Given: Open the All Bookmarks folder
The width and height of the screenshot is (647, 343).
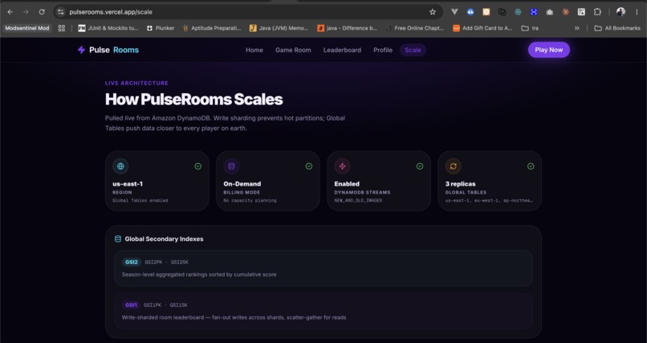Looking at the screenshot, I should coord(617,28).
